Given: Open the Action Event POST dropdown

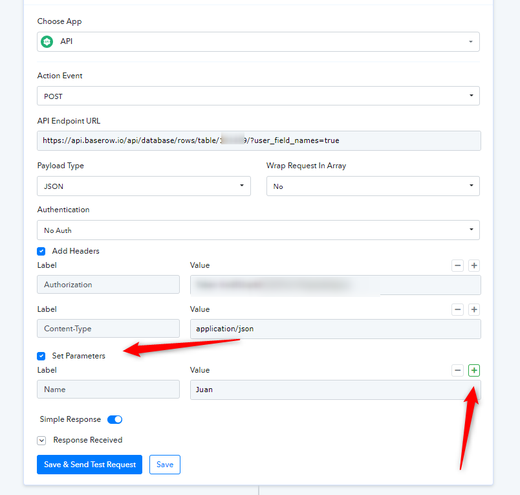Looking at the screenshot, I should (x=258, y=96).
